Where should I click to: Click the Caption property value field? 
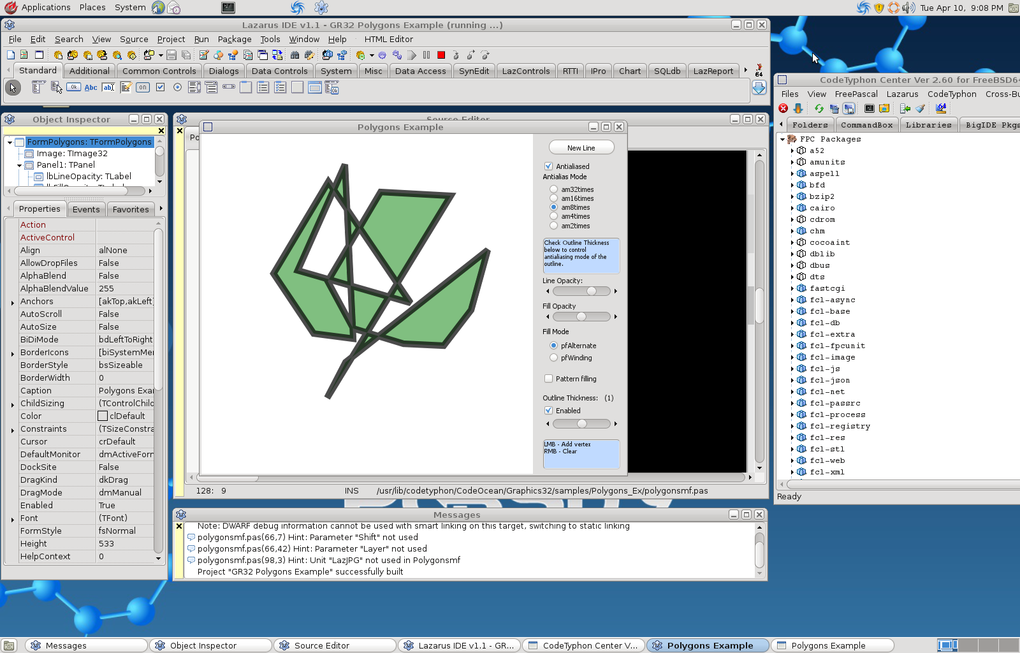[x=126, y=390]
